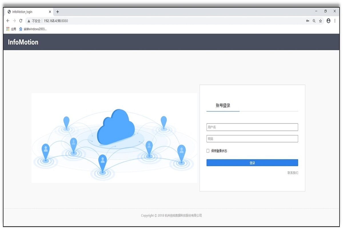Enable the 保持登录状态 checkbox
The height and width of the screenshot is (228, 343).
click(208, 151)
